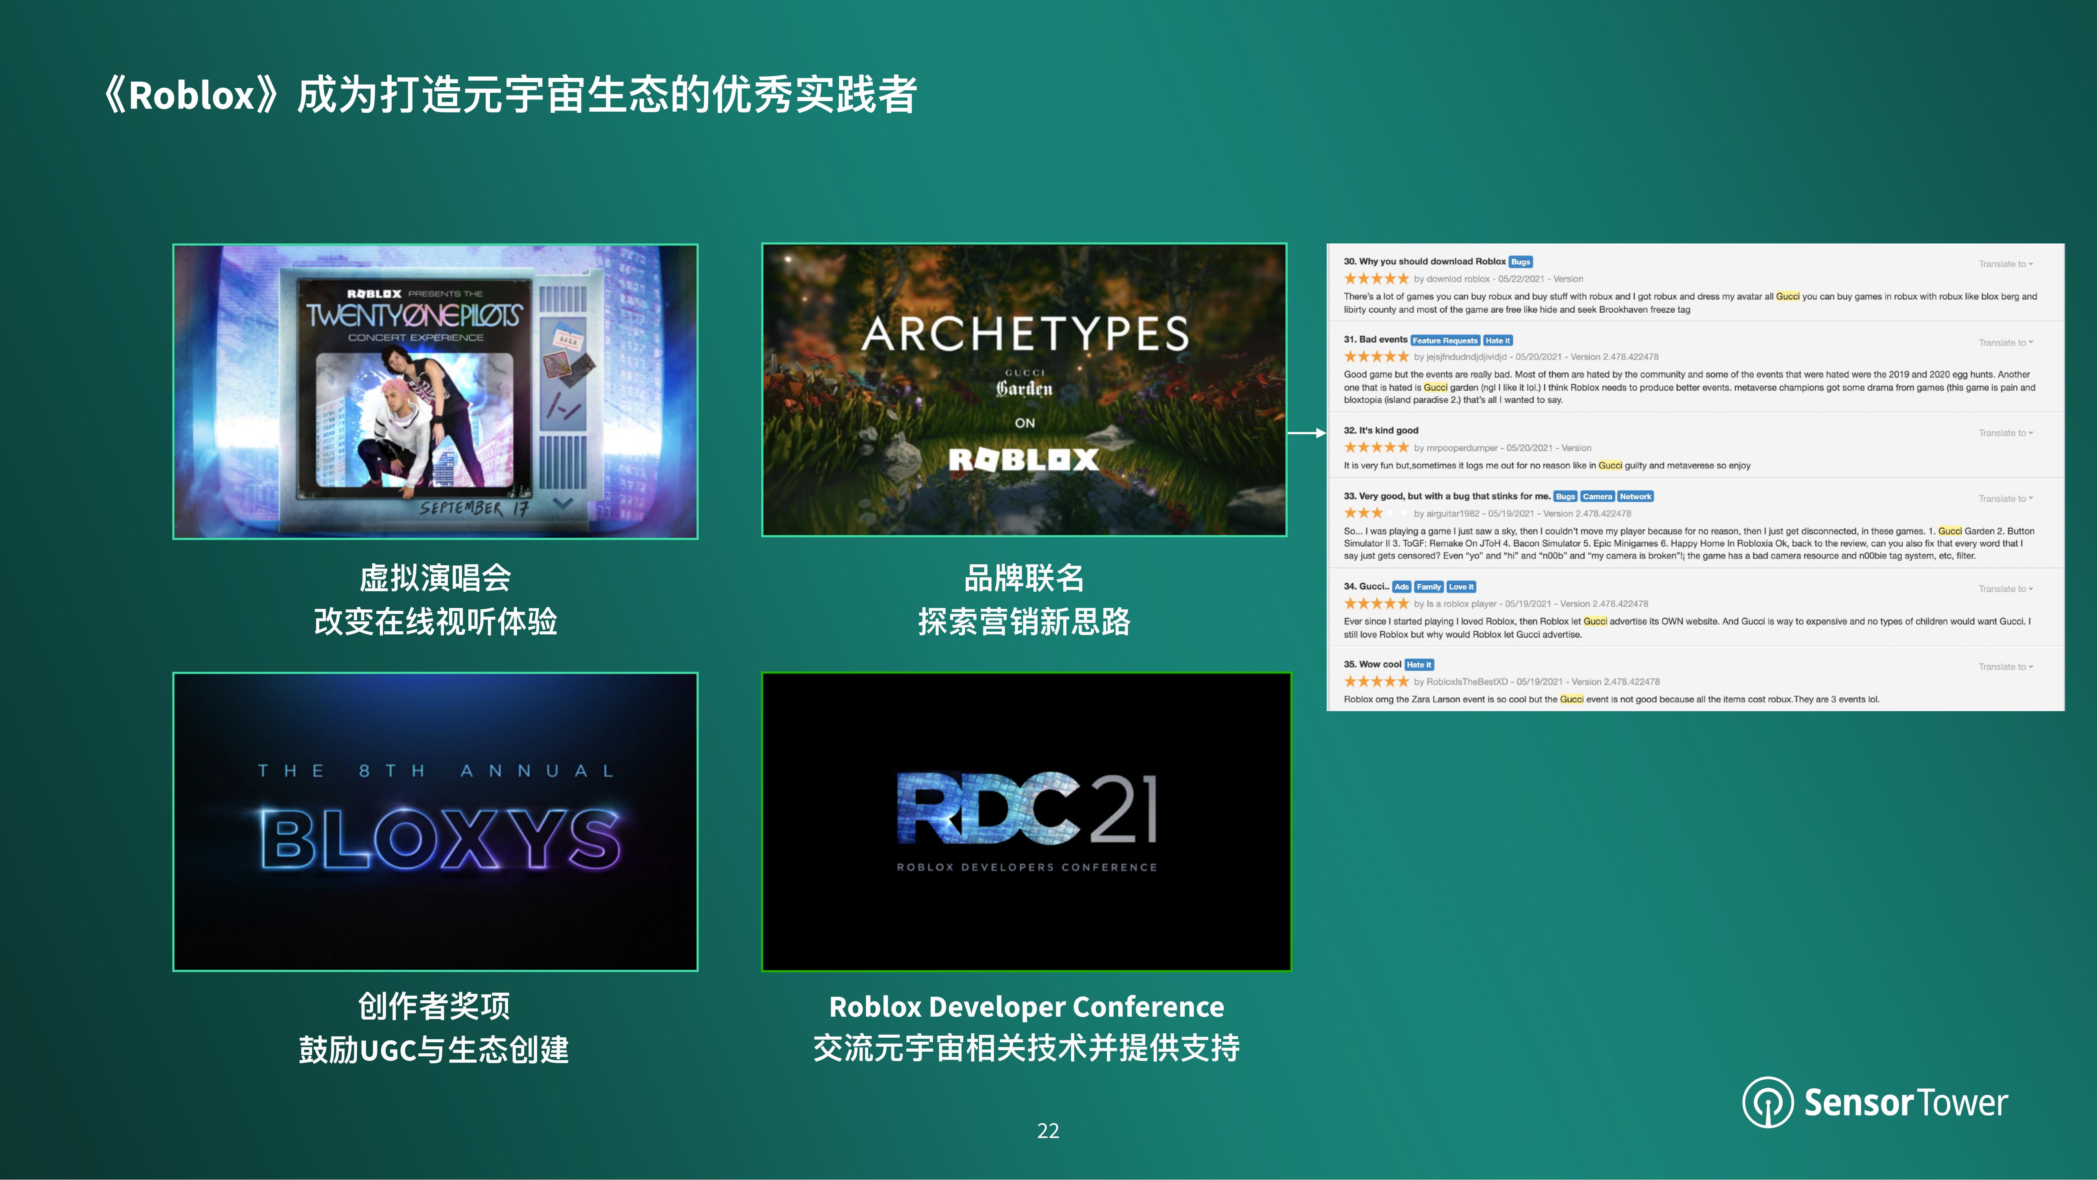The width and height of the screenshot is (2097, 1180).
Task: Click the Hate it tag on review 31
Action: [1498, 340]
